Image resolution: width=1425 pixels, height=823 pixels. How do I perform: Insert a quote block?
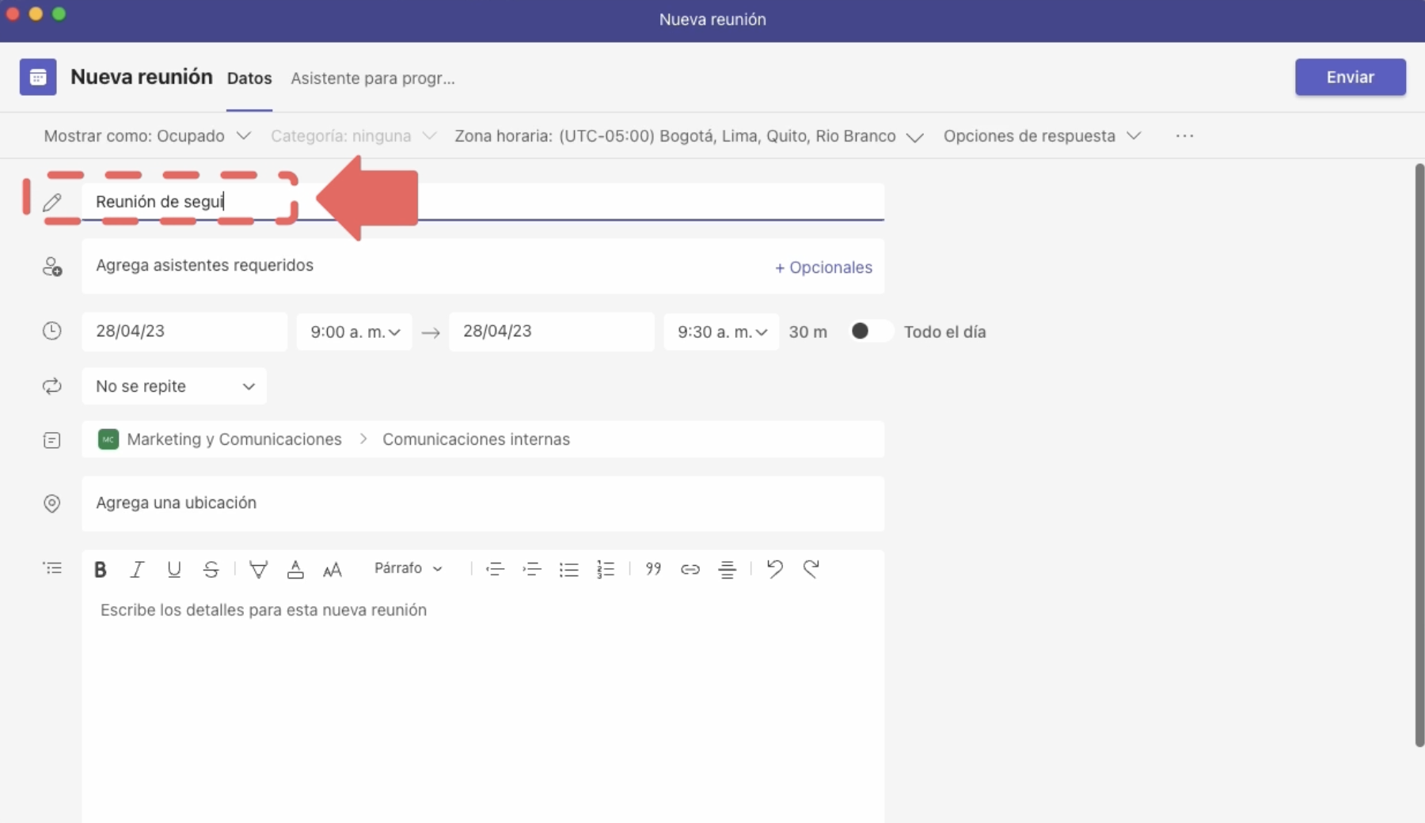(x=653, y=569)
